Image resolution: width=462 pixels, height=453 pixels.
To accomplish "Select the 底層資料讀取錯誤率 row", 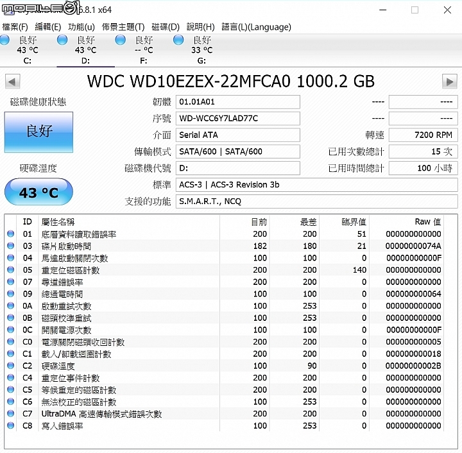I will pos(225,234).
